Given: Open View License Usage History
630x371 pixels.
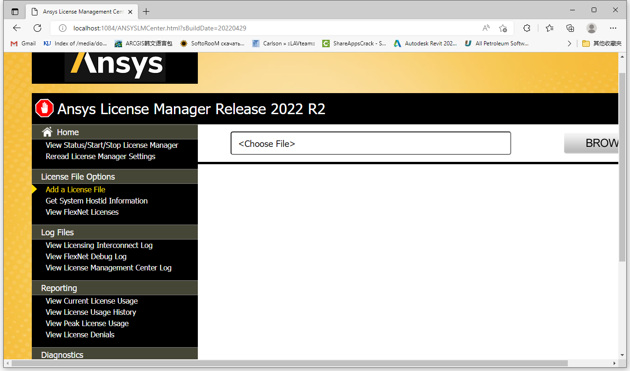Looking at the screenshot, I should coord(91,312).
